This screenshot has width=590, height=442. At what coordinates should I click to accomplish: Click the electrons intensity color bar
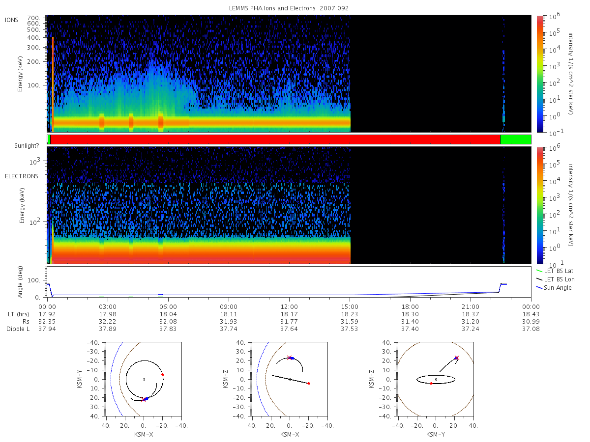coord(540,205)
